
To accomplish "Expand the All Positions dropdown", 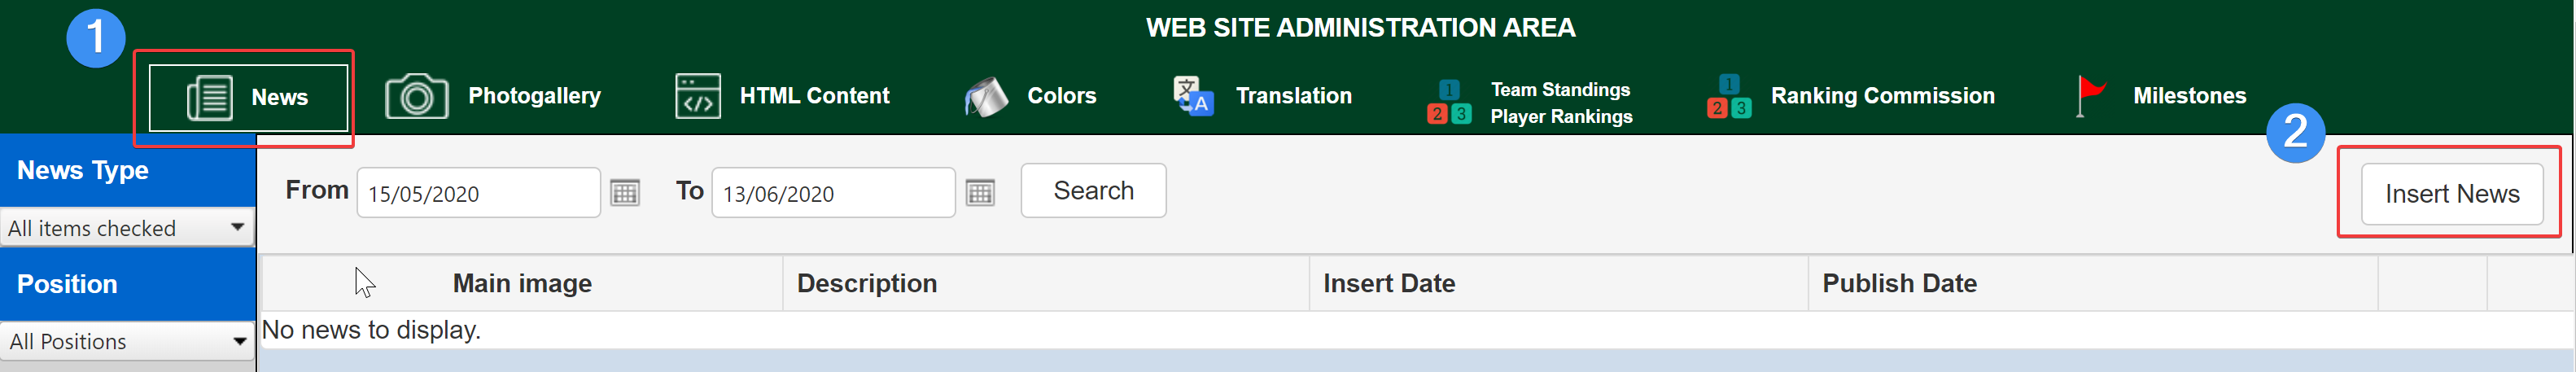I will coord(127,342).
